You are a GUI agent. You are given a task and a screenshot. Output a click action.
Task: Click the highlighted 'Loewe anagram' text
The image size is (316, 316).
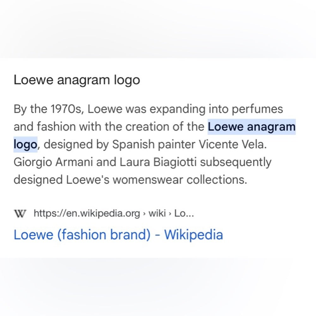click(x=252, y=127)
